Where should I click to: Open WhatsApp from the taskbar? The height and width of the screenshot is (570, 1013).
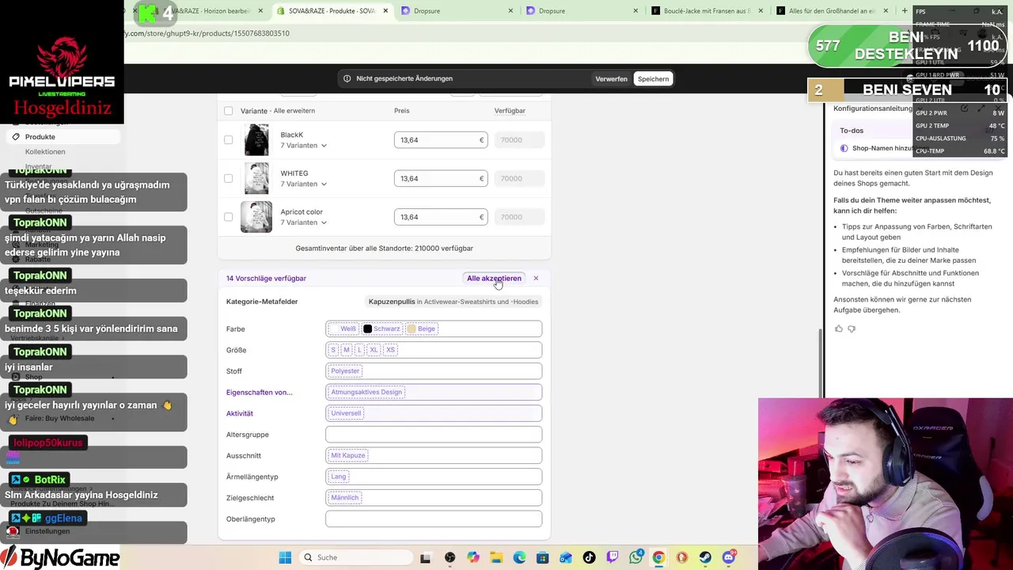point(635,557)
